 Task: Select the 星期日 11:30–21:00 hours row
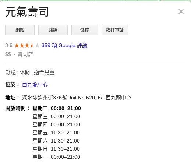[x=56, y=149]
